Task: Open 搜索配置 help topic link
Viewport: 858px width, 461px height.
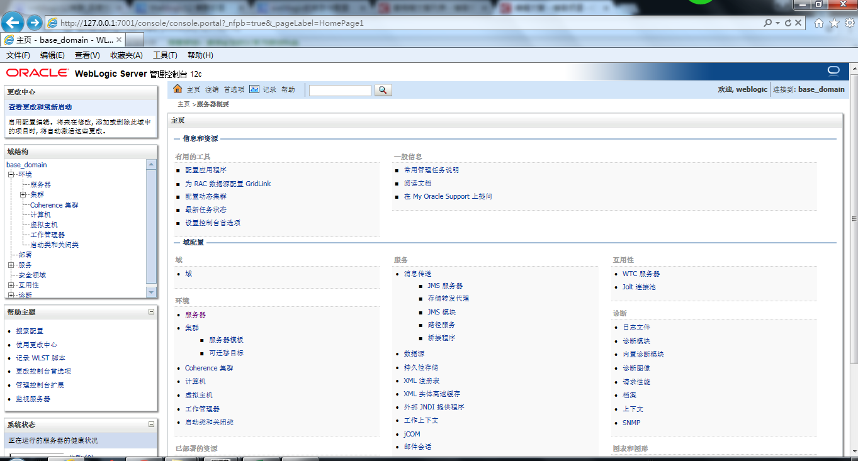Action: click(x=30, y=331)
